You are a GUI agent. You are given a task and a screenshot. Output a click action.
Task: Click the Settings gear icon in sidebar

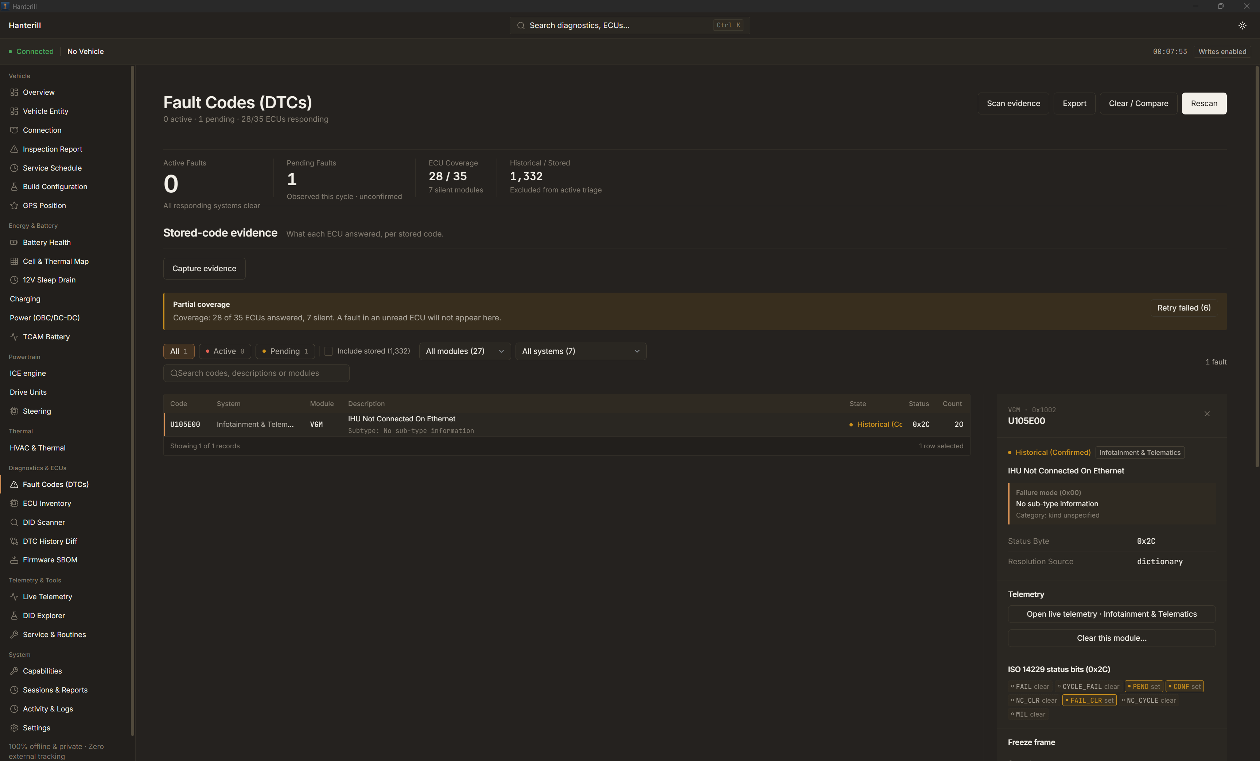(14, 728)
